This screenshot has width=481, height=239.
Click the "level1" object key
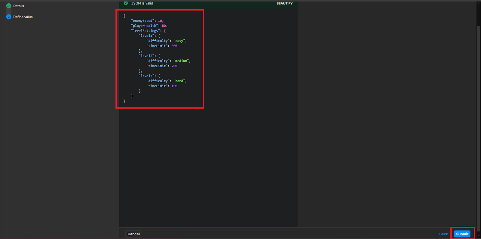(146, 36)
